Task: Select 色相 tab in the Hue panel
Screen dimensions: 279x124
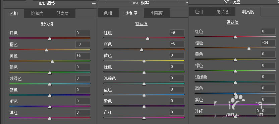Action: click(14, 13)
